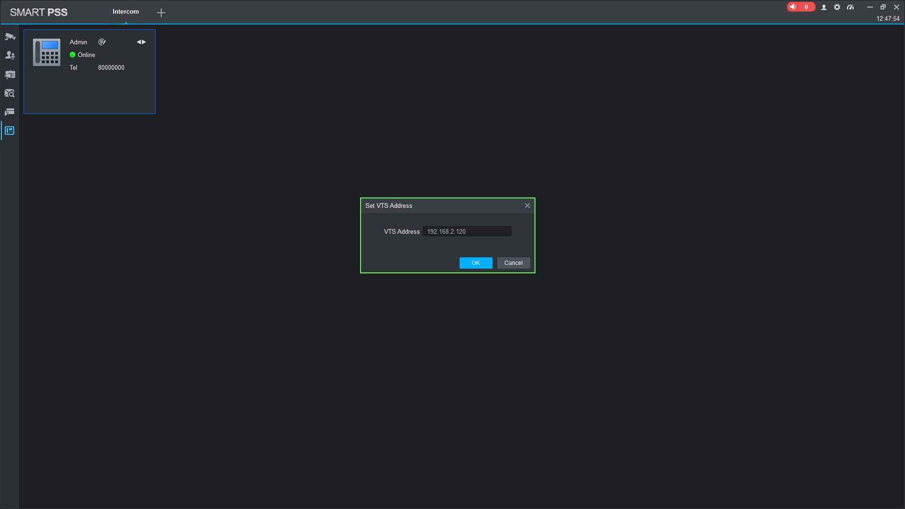The image size is (905, 509).
Task: Open the announcement megaphone sidebar icon
Action: point(10,74)
